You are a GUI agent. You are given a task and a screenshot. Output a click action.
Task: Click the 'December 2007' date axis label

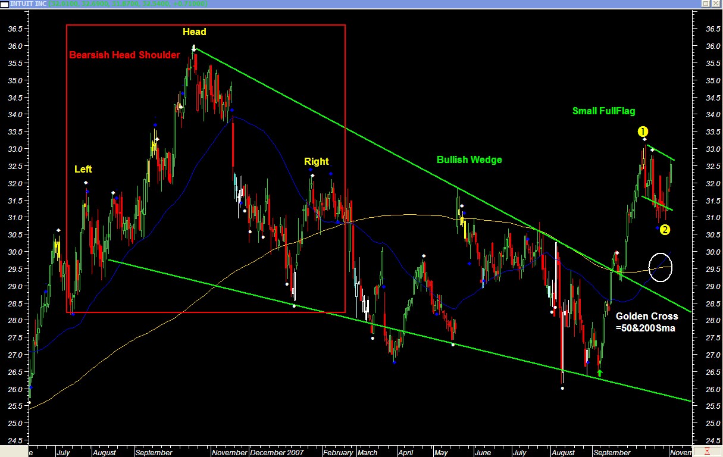coord(277,452)
